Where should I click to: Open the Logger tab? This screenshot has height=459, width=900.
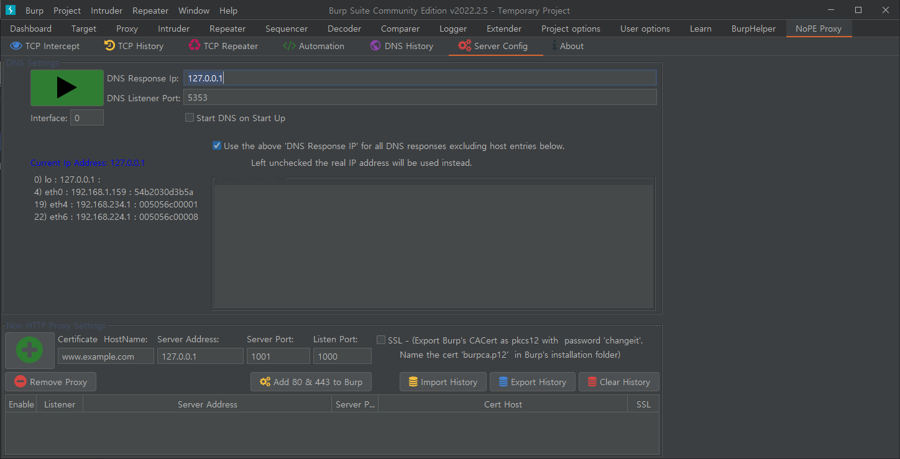click(453, 29)
